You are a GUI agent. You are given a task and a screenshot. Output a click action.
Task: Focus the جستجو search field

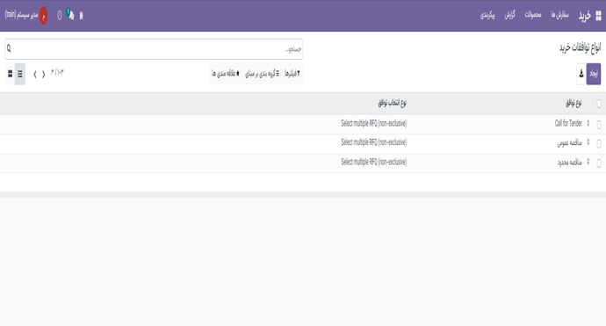coord(154,49)
